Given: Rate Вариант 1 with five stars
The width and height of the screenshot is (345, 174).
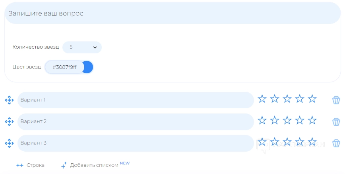Looking at the screenshot, I should (312, 99).
